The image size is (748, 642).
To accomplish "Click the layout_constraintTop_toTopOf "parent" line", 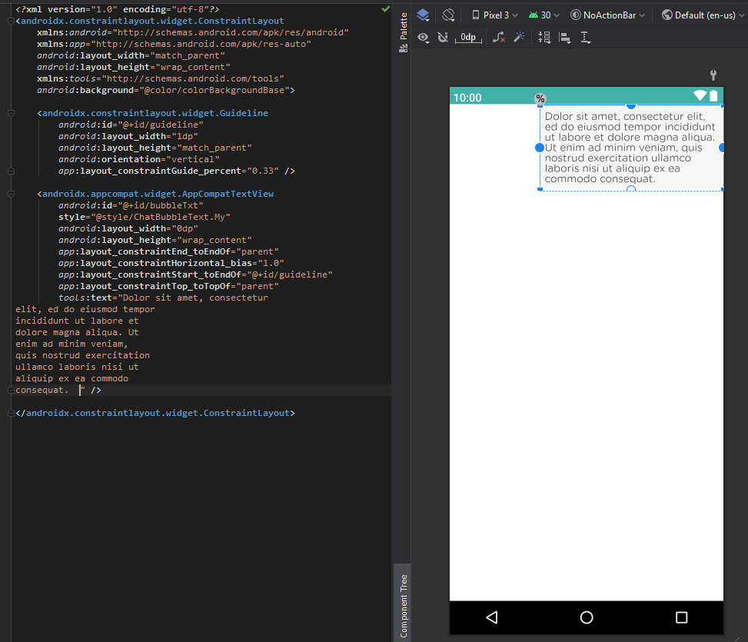I will tap(168, 286).
